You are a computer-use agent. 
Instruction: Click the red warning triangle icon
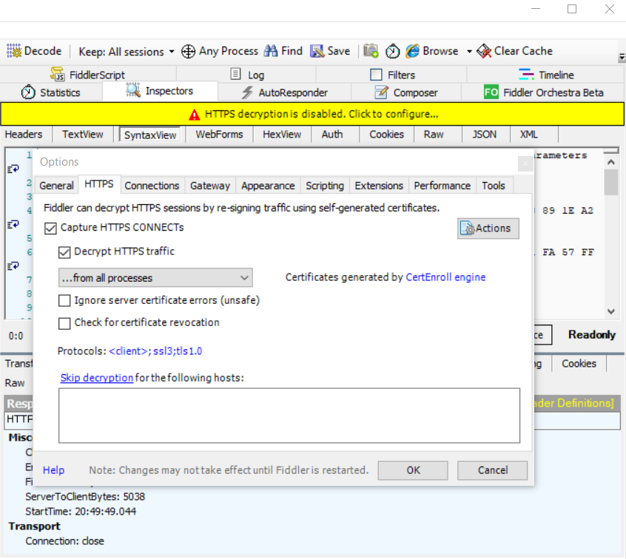tap(195, 115)
